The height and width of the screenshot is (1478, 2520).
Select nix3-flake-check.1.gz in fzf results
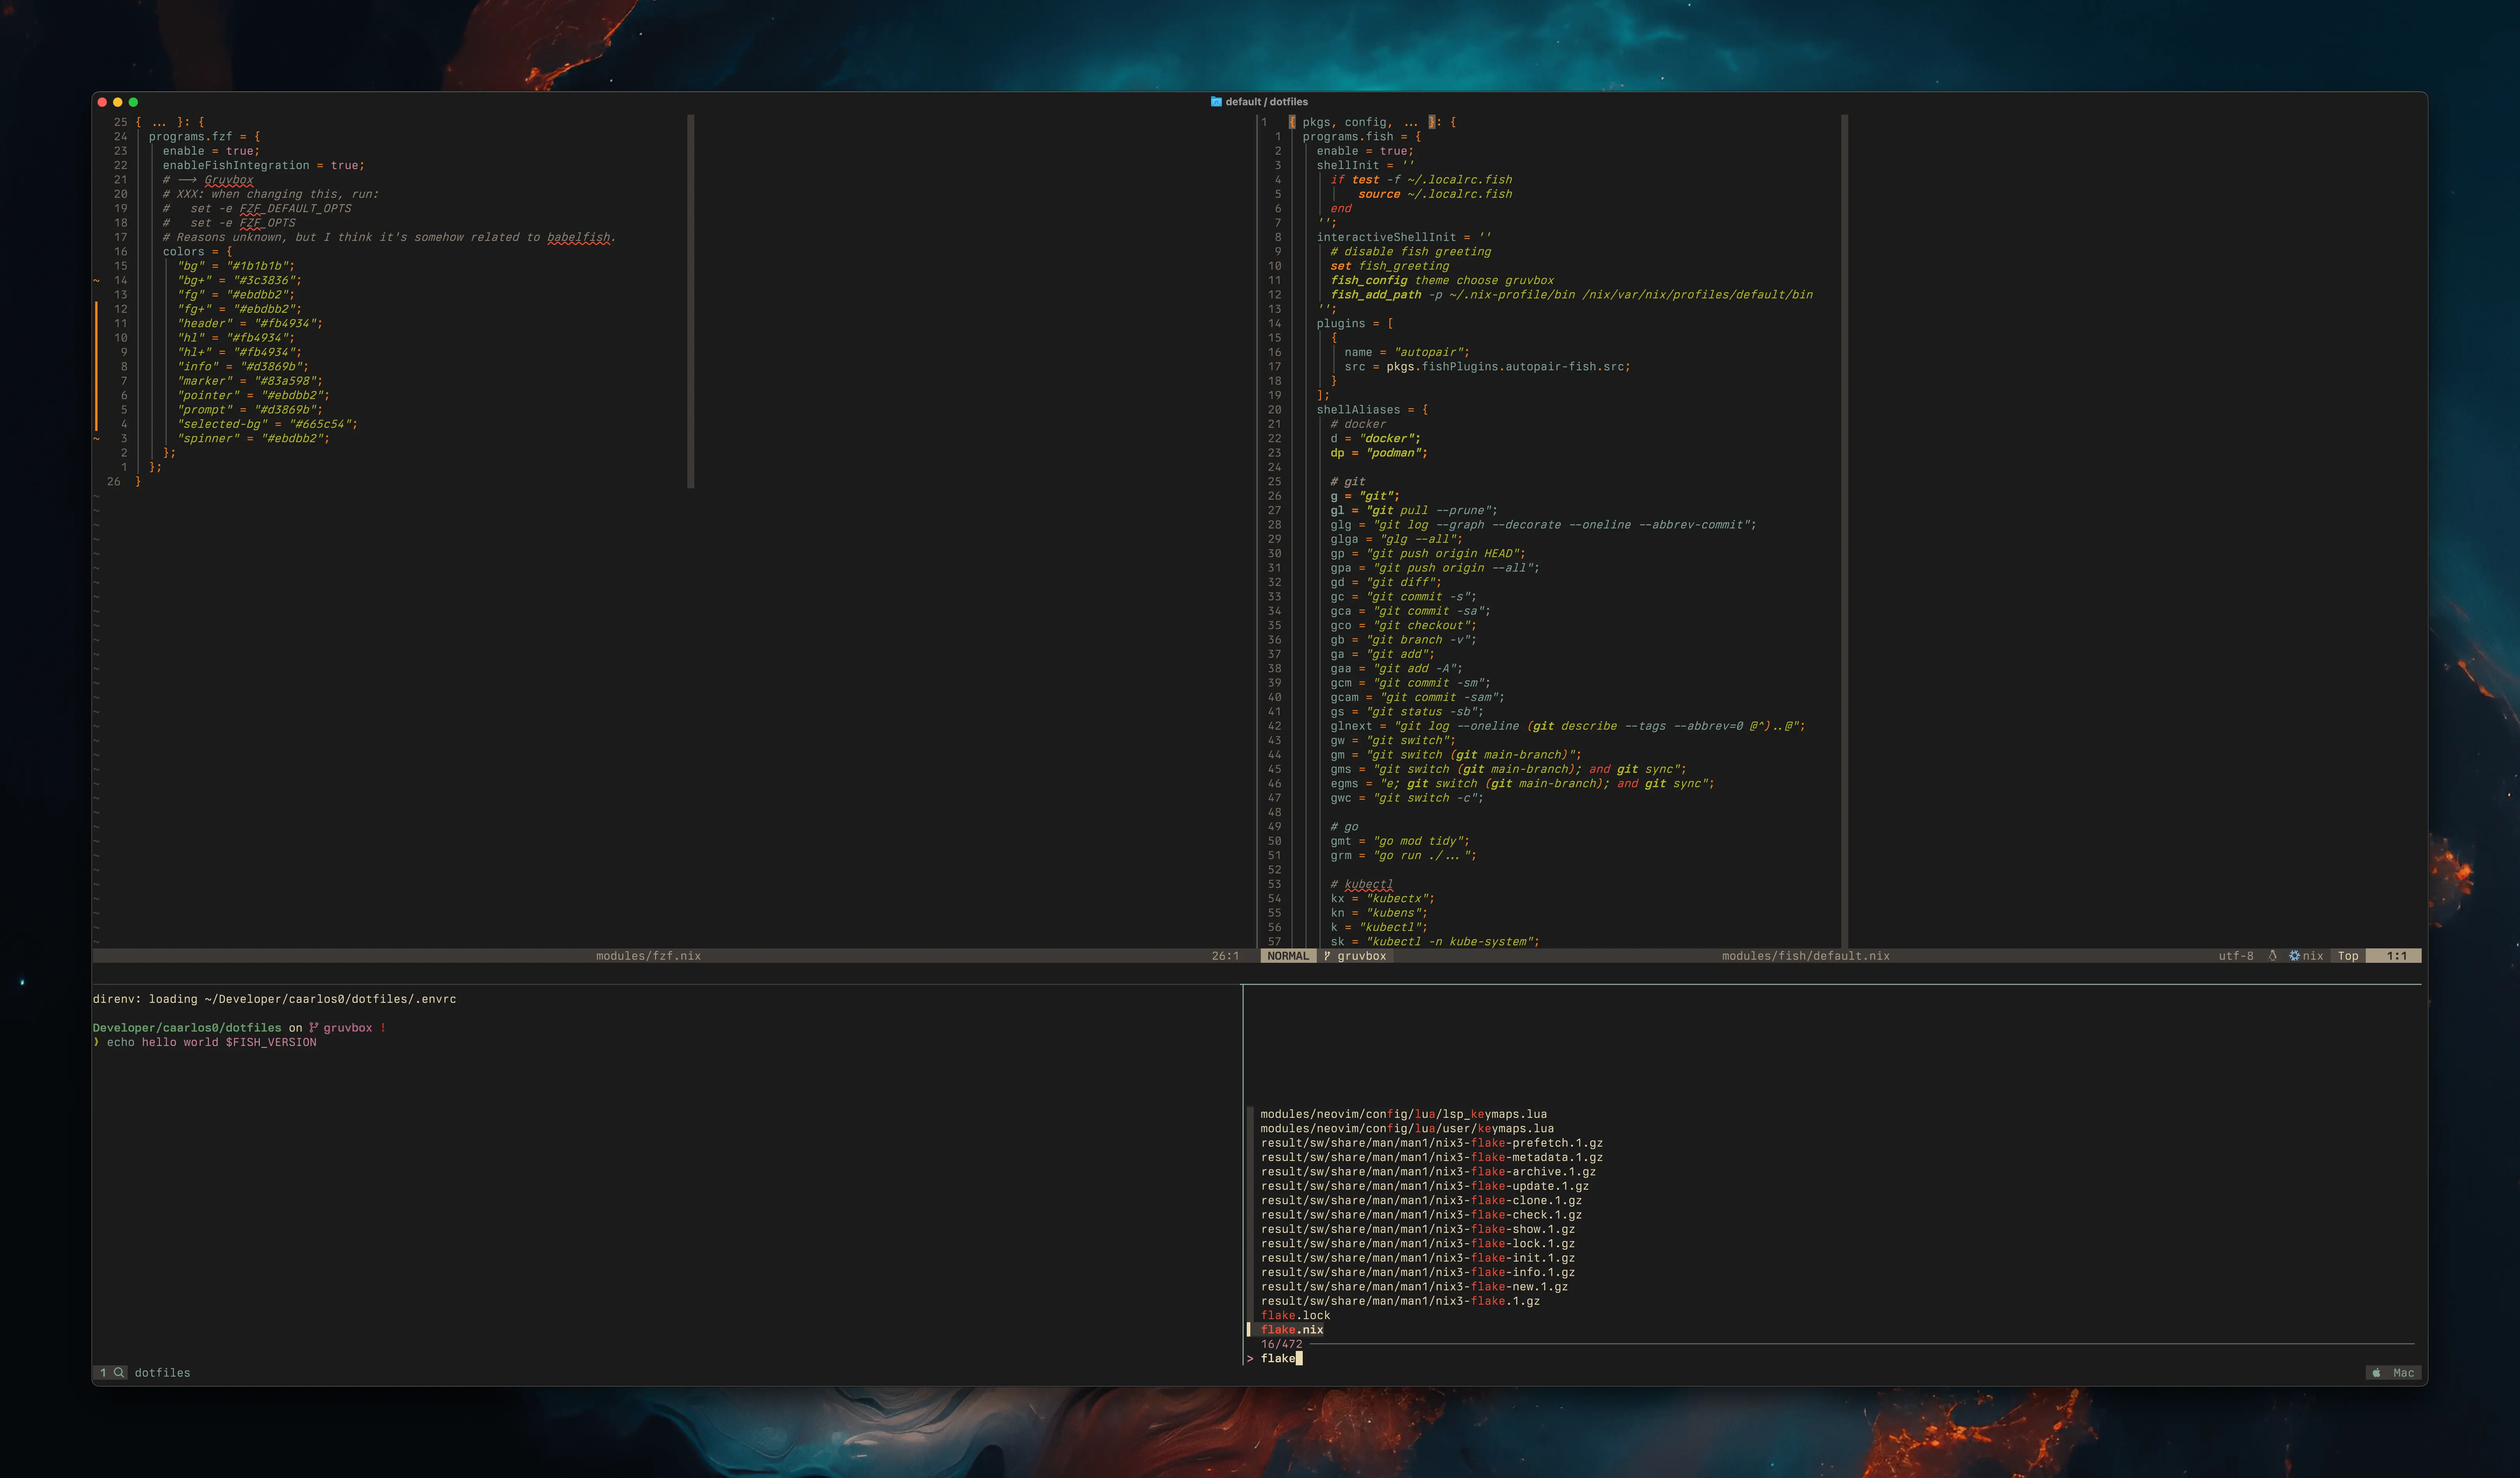[1421, 1215]
